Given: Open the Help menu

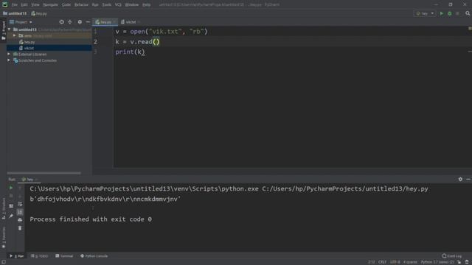Looking at the screenshot, I should [x=147, y=5].
